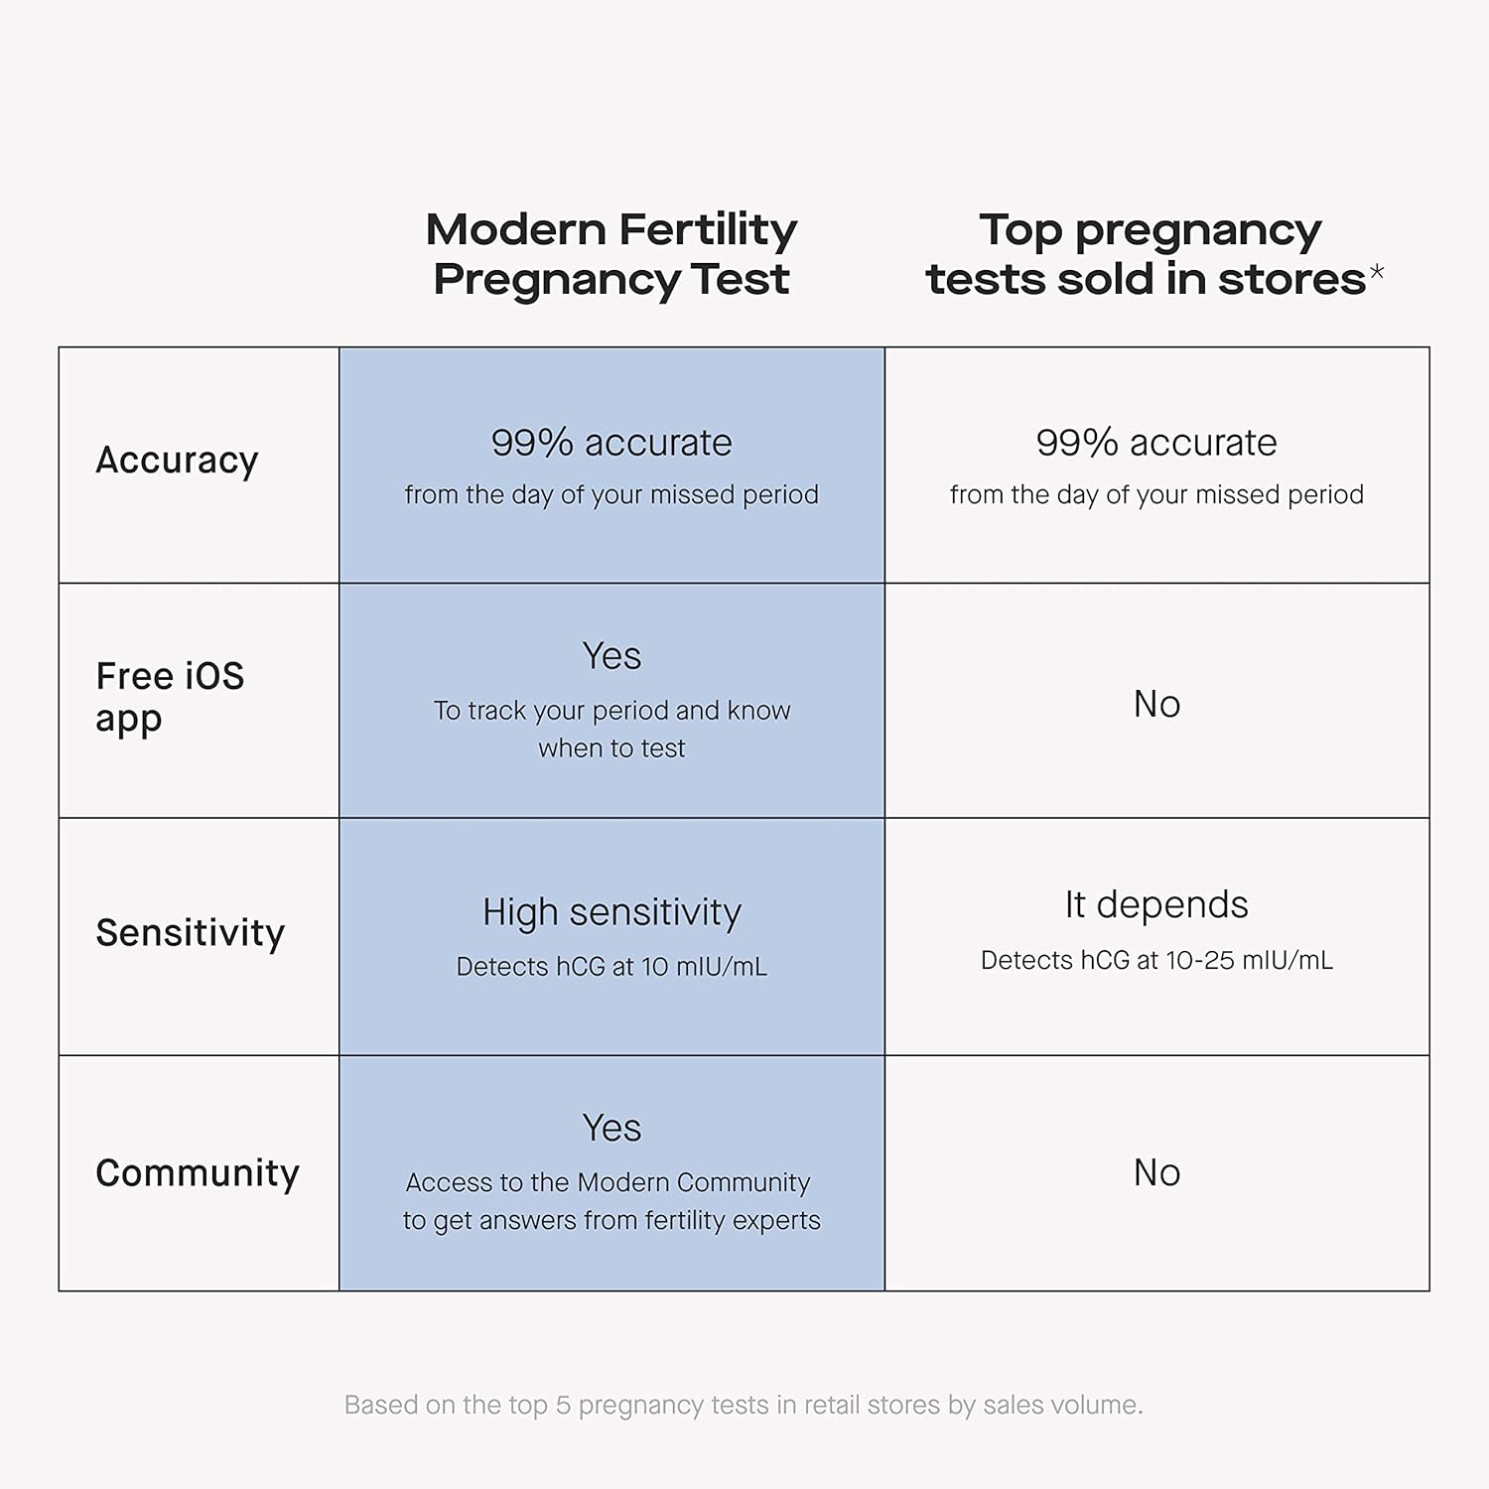
Task: Click the It depends text
Action: (x=1156, y=905)
